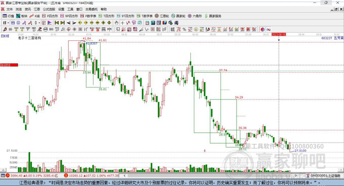The width and height of the screenshot is (344, 186).
Task: Click the 上证指数 SH000001 status entry
Action: tap(324, 176)
